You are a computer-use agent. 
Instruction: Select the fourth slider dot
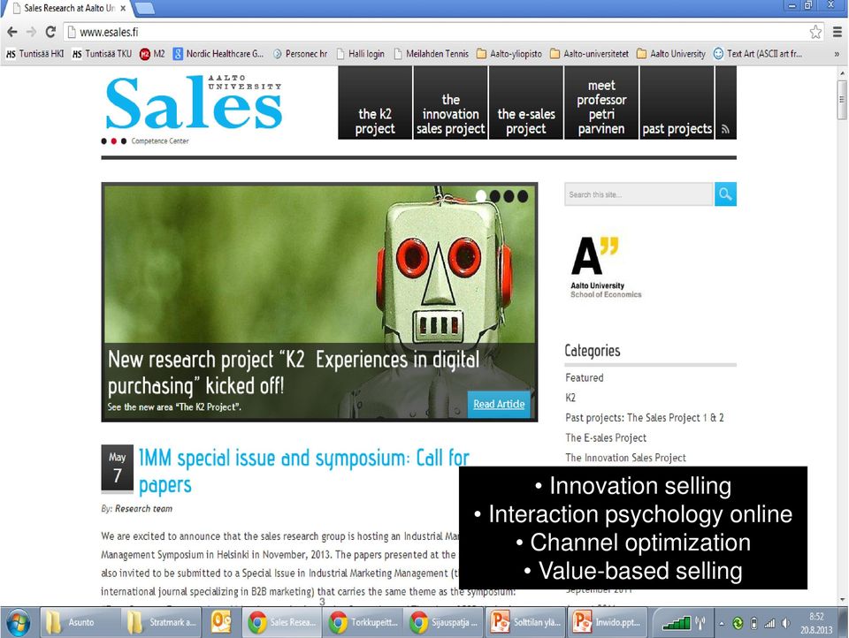(523, 196)
